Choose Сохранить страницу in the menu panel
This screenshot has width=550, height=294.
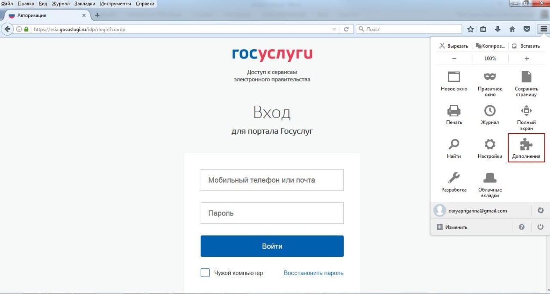pyautogui.click(x=526, y=84)
